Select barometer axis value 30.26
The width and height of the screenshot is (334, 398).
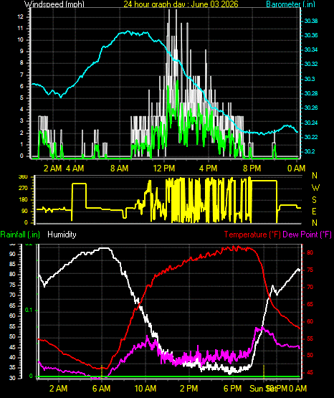point(311,108)
